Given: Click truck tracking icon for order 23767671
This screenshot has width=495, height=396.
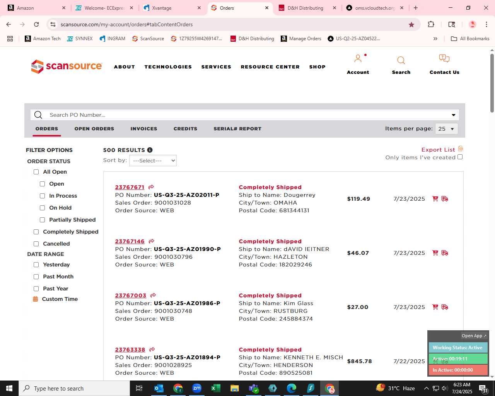Looking at the screenshot, I should [x=445, y=199].
